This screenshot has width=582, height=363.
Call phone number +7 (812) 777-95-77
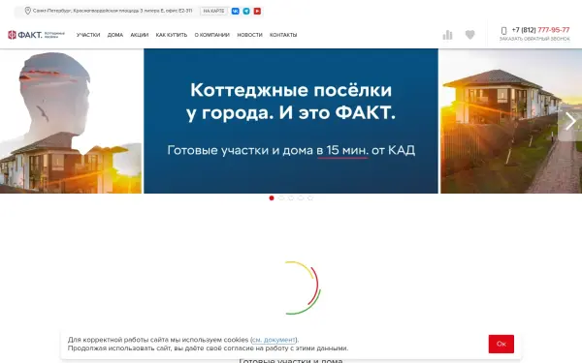[540, 30]
